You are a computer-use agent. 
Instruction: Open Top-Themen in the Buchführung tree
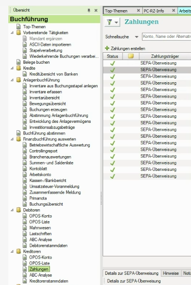(34, 27)
